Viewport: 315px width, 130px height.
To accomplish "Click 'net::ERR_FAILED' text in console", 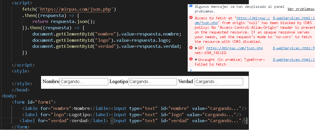I will 210,53.
